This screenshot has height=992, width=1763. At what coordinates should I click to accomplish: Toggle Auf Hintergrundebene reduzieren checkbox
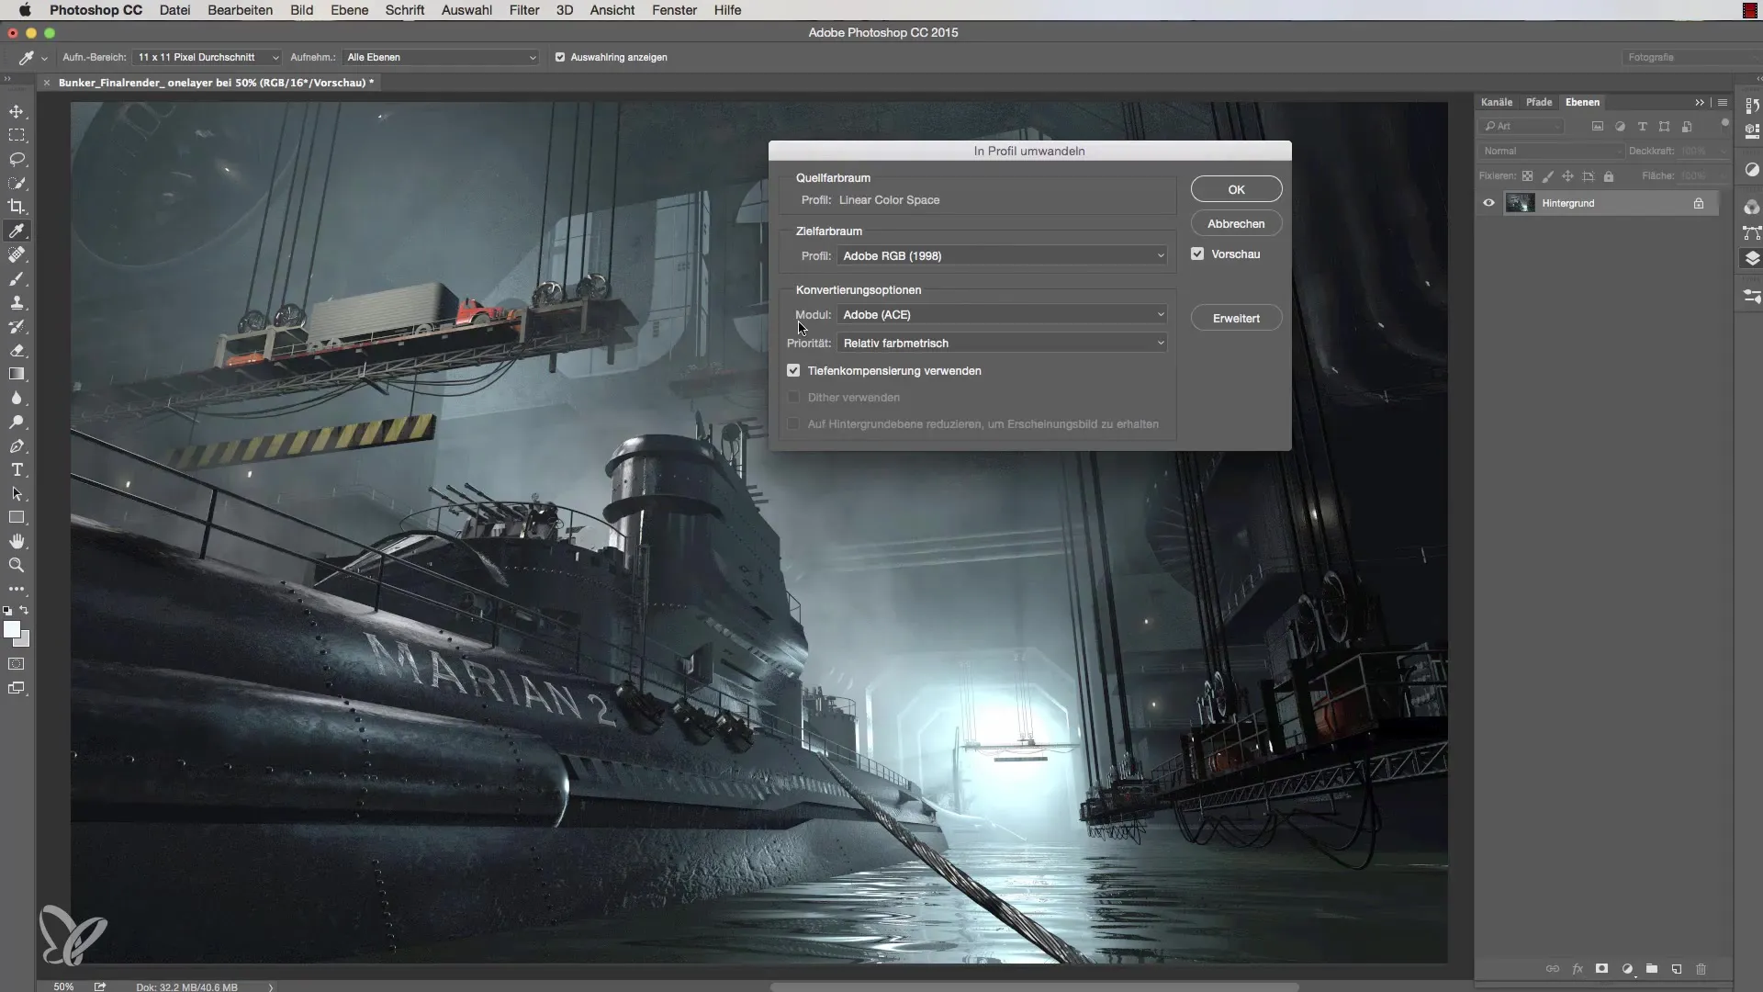(x=793, y=423)
